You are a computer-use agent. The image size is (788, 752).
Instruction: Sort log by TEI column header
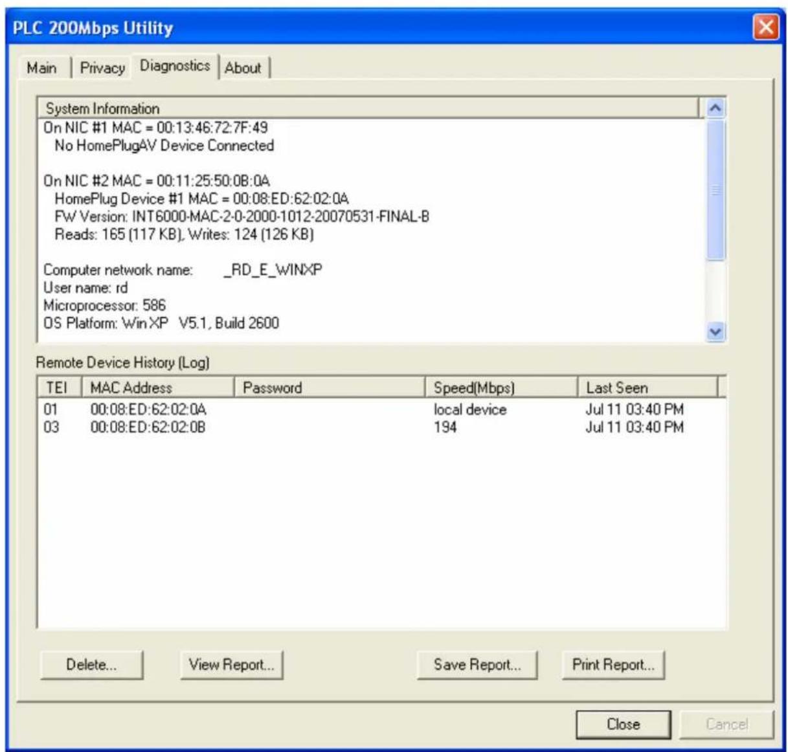pyautogui.click(x=60, y=388)
